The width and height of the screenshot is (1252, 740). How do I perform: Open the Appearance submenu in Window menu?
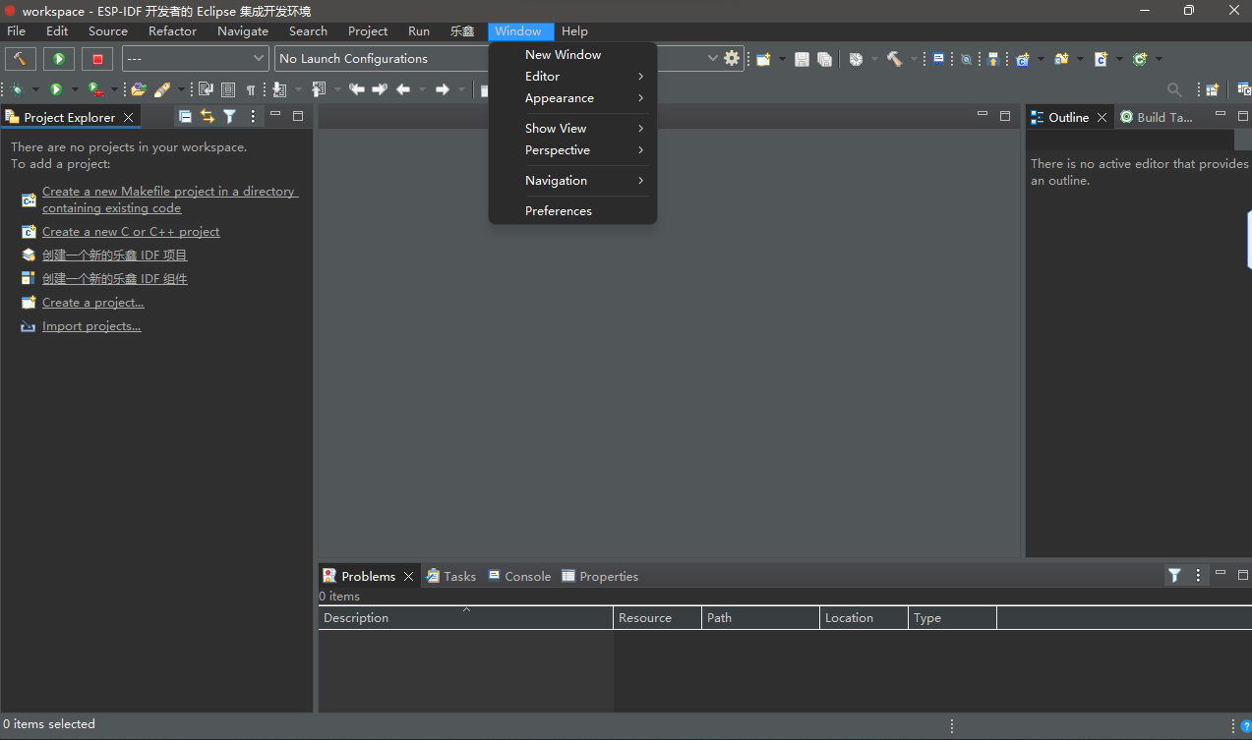coord(572,98)
